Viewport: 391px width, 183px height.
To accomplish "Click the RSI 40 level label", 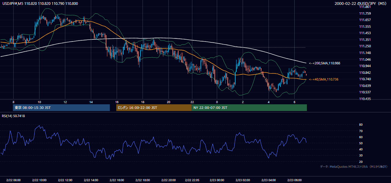I will (x=361, y=149).
